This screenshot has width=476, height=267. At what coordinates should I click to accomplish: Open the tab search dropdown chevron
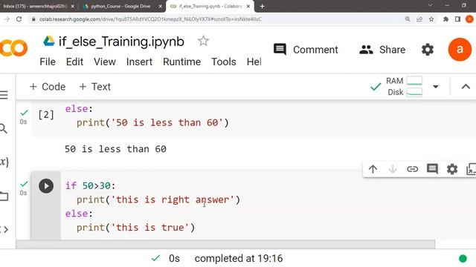click(430, 5)
